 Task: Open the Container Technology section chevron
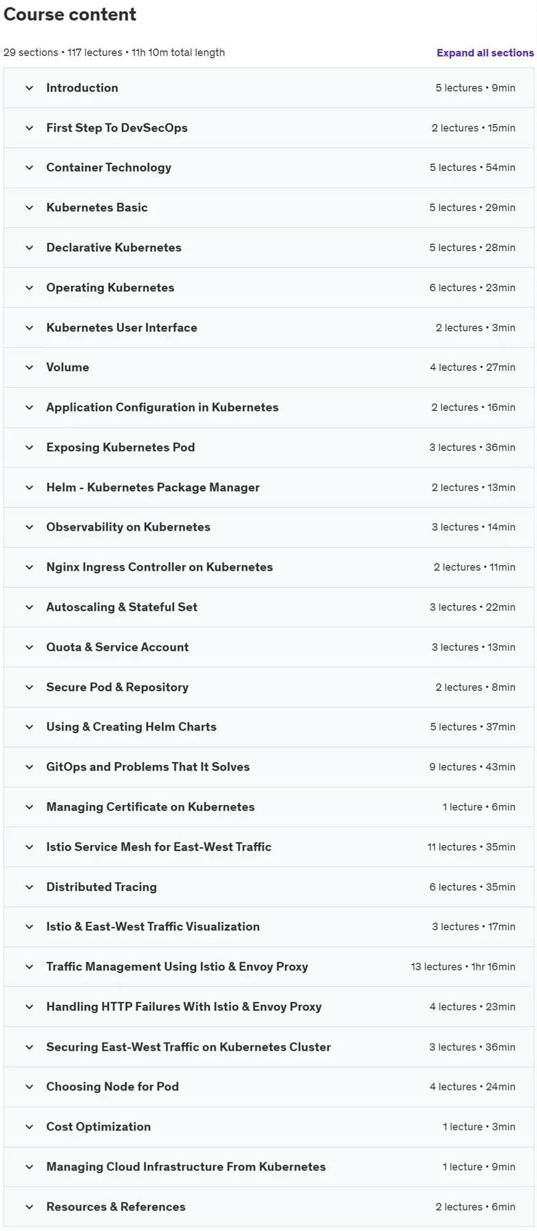pyautogui.click(x=29, y=167)
